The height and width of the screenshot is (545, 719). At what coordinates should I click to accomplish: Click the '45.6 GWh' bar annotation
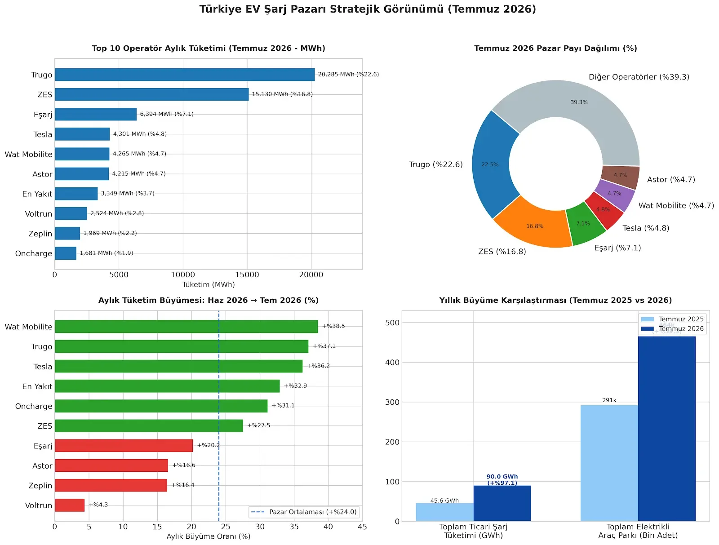point(444,501)
